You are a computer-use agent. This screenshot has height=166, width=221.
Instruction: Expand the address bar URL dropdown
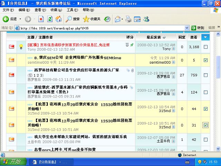point(187,28)
